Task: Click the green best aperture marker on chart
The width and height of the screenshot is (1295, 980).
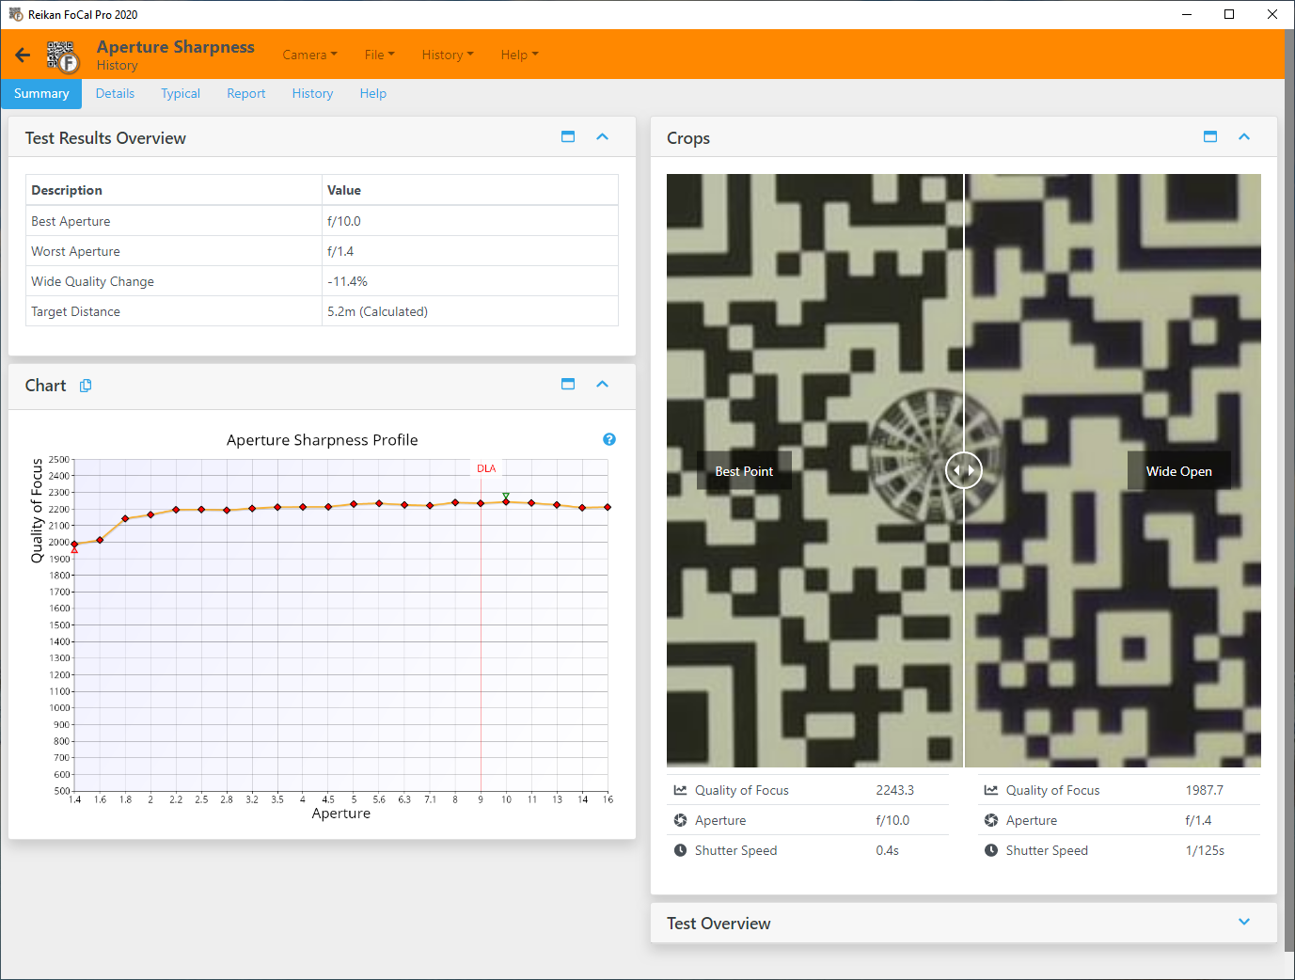Action: tap(506, 496)
